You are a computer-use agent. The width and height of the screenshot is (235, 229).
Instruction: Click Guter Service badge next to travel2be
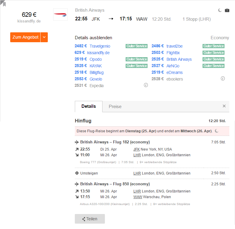(x=213, y=46)
